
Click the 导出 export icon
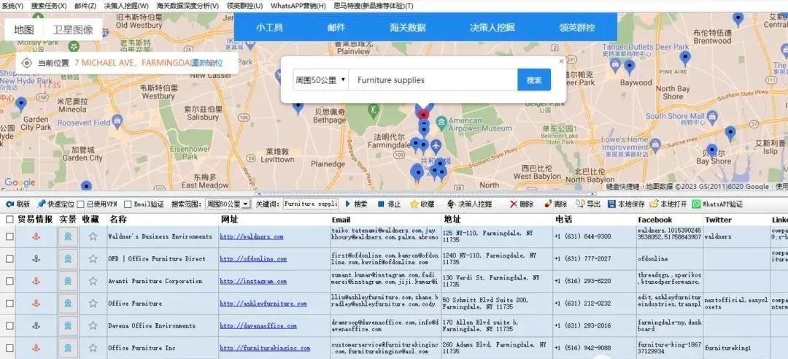click(x=580, y=204)
